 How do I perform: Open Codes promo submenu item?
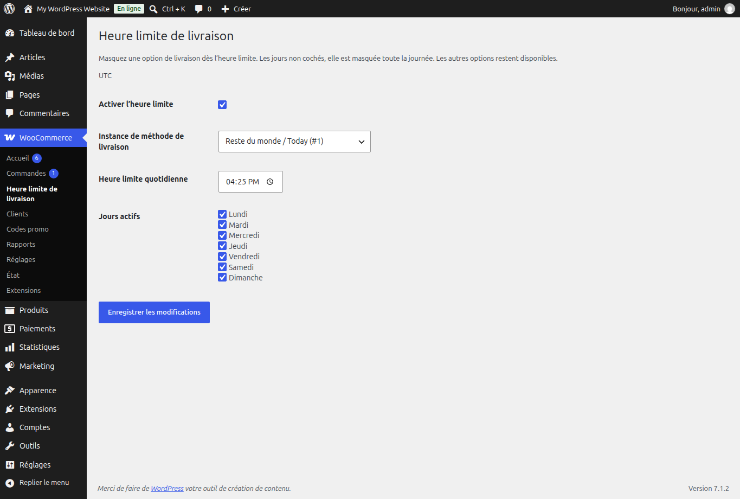pos(28,229)
